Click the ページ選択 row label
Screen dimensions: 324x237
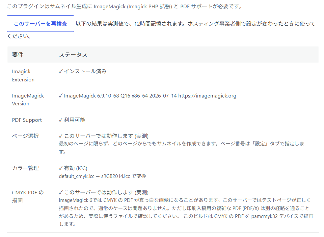click(25, 136)
